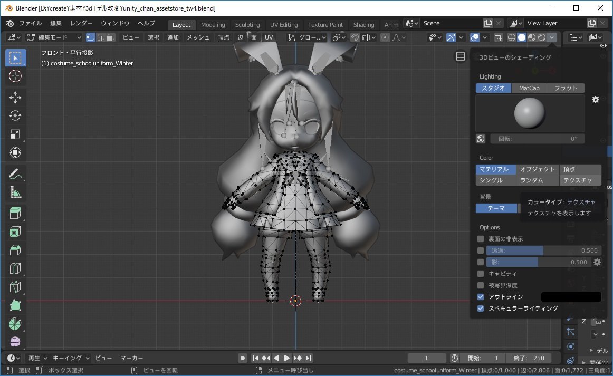Switch to the Shading workspace tab
This screenshot has width=613, height=376.
363,25
